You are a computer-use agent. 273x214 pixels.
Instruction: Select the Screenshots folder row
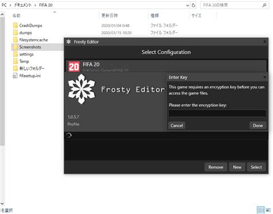[x=37, y=47]
